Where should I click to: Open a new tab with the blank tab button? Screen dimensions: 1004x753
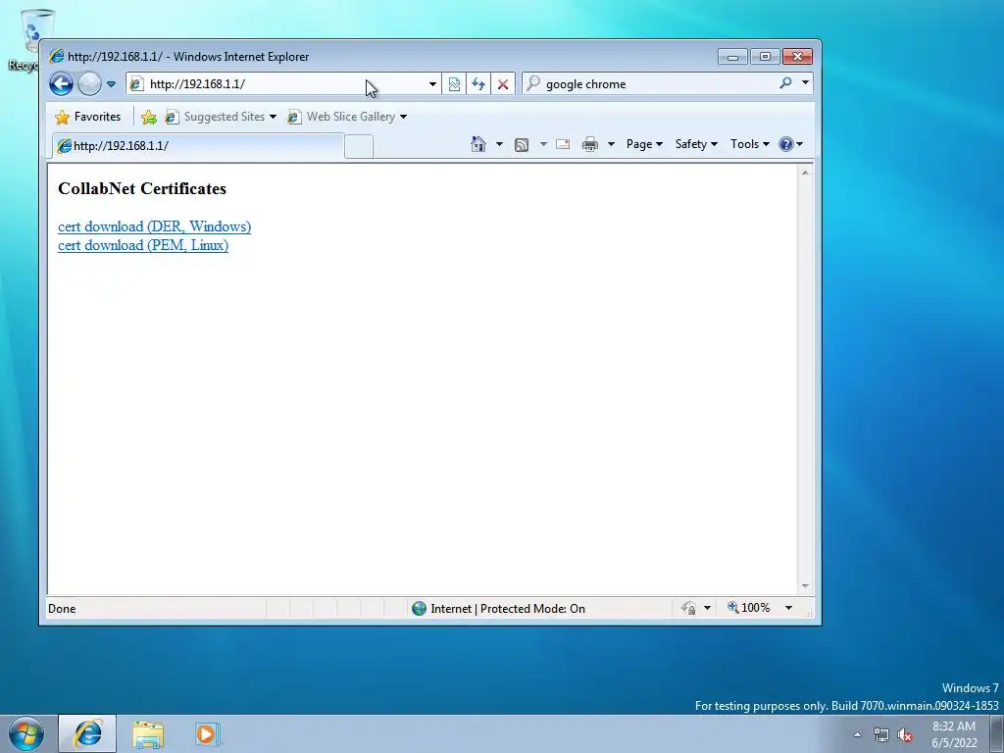click(359, 147)
